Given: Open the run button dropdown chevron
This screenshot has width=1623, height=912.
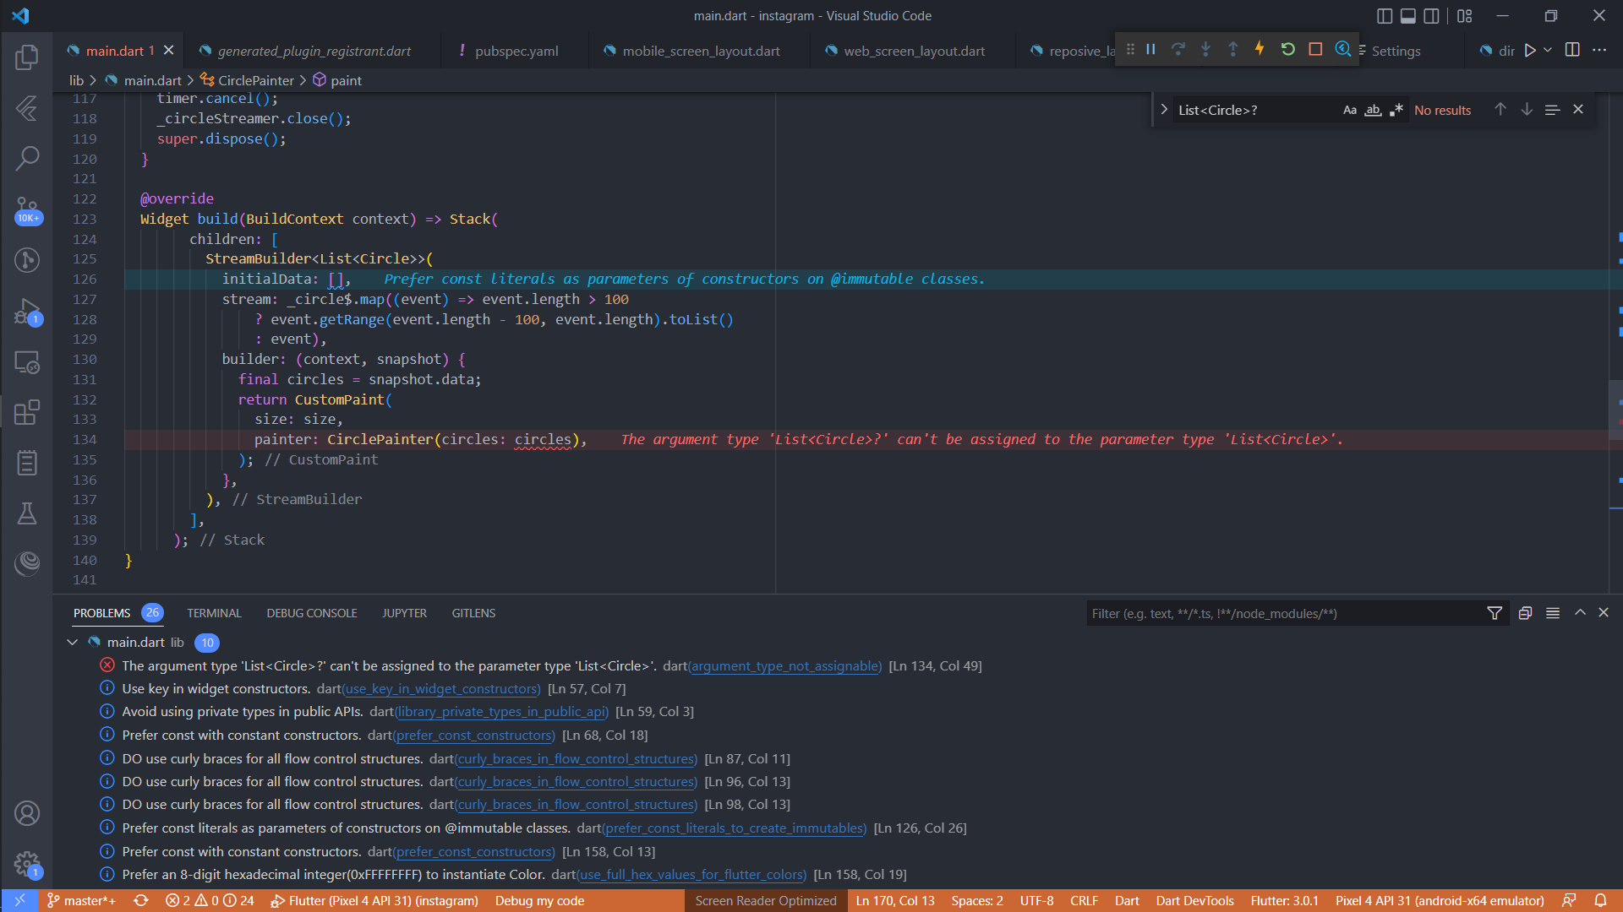Looking at the screenshot, I should [1548, 51].
